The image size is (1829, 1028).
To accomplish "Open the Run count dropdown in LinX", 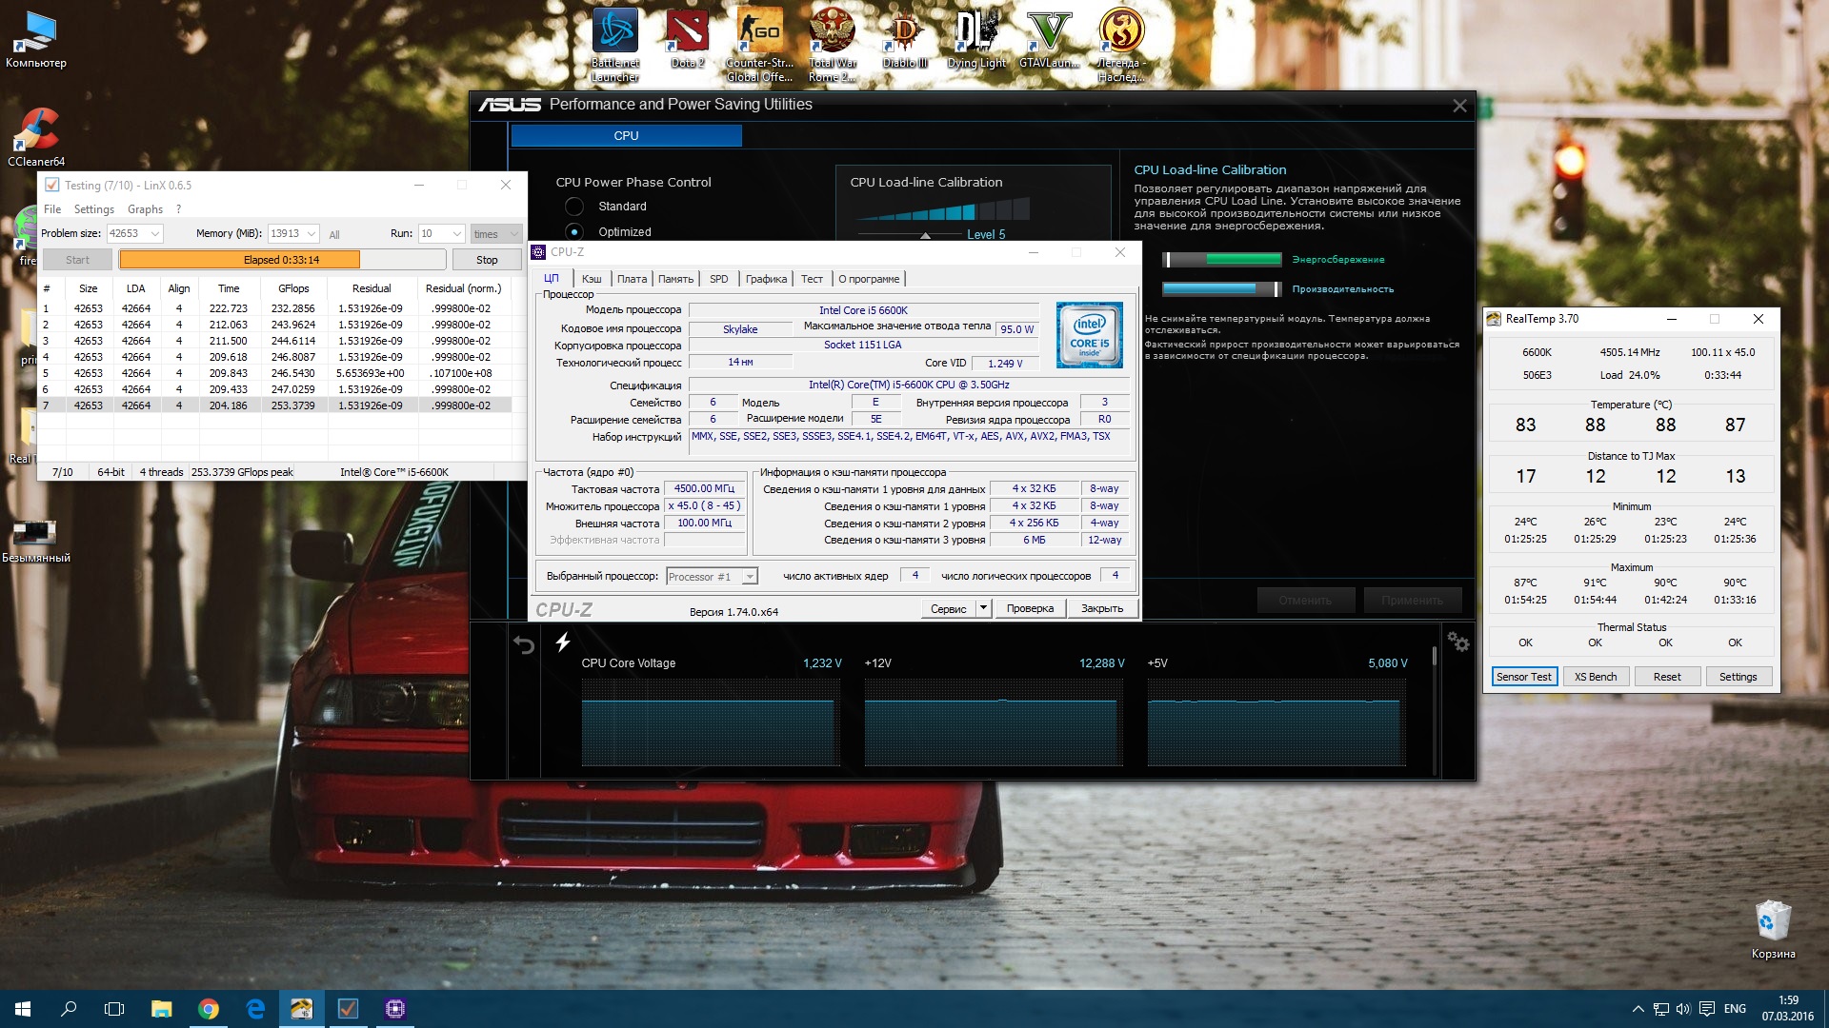I will coord(456,234).
